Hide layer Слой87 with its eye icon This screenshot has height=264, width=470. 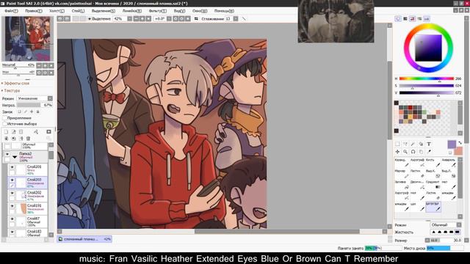click(x=12, y=219)
